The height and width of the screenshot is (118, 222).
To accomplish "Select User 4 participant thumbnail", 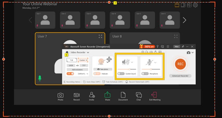I will click(120, 20).
